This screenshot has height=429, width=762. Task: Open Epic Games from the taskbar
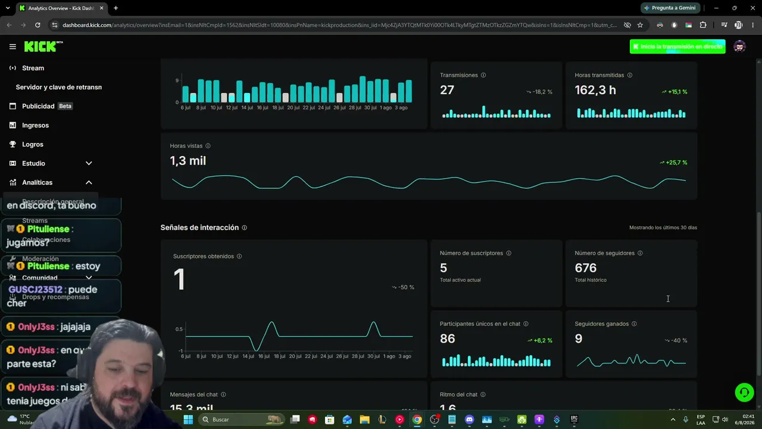574,419
